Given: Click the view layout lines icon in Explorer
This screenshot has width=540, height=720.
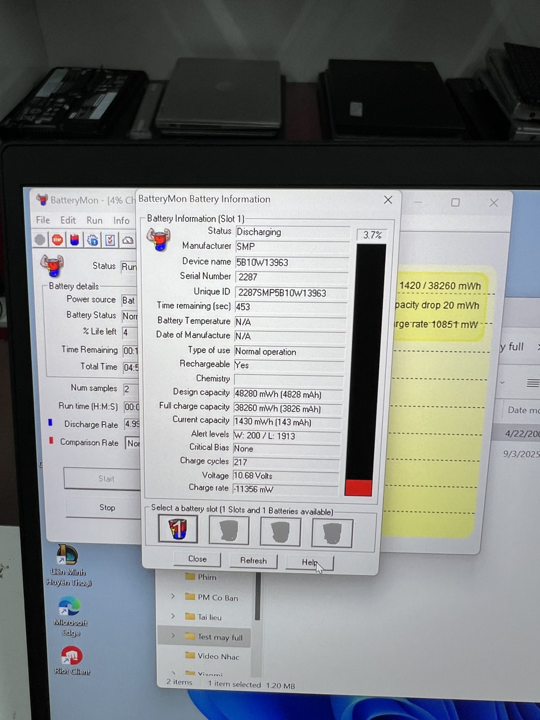Looking at the screenshot, I should click(533, 383).
